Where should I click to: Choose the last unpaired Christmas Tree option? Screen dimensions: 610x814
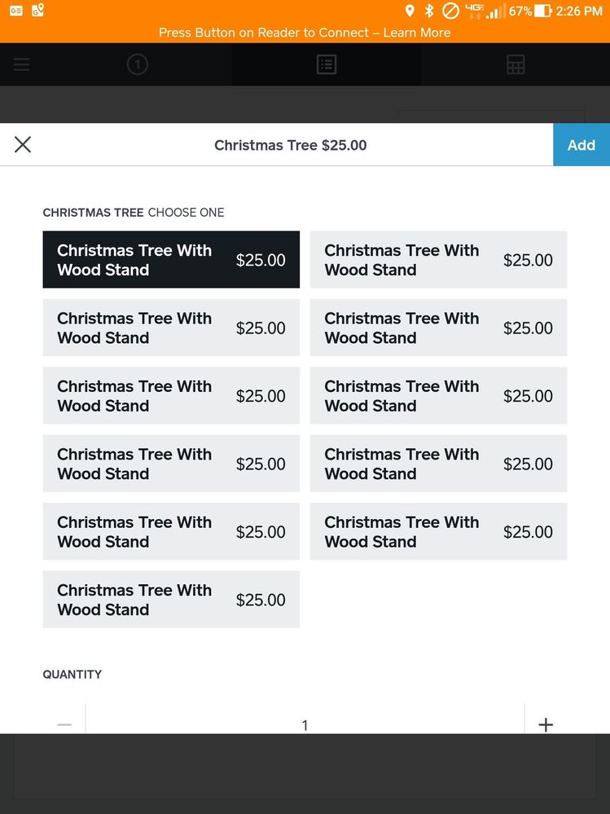coord(171,600)
